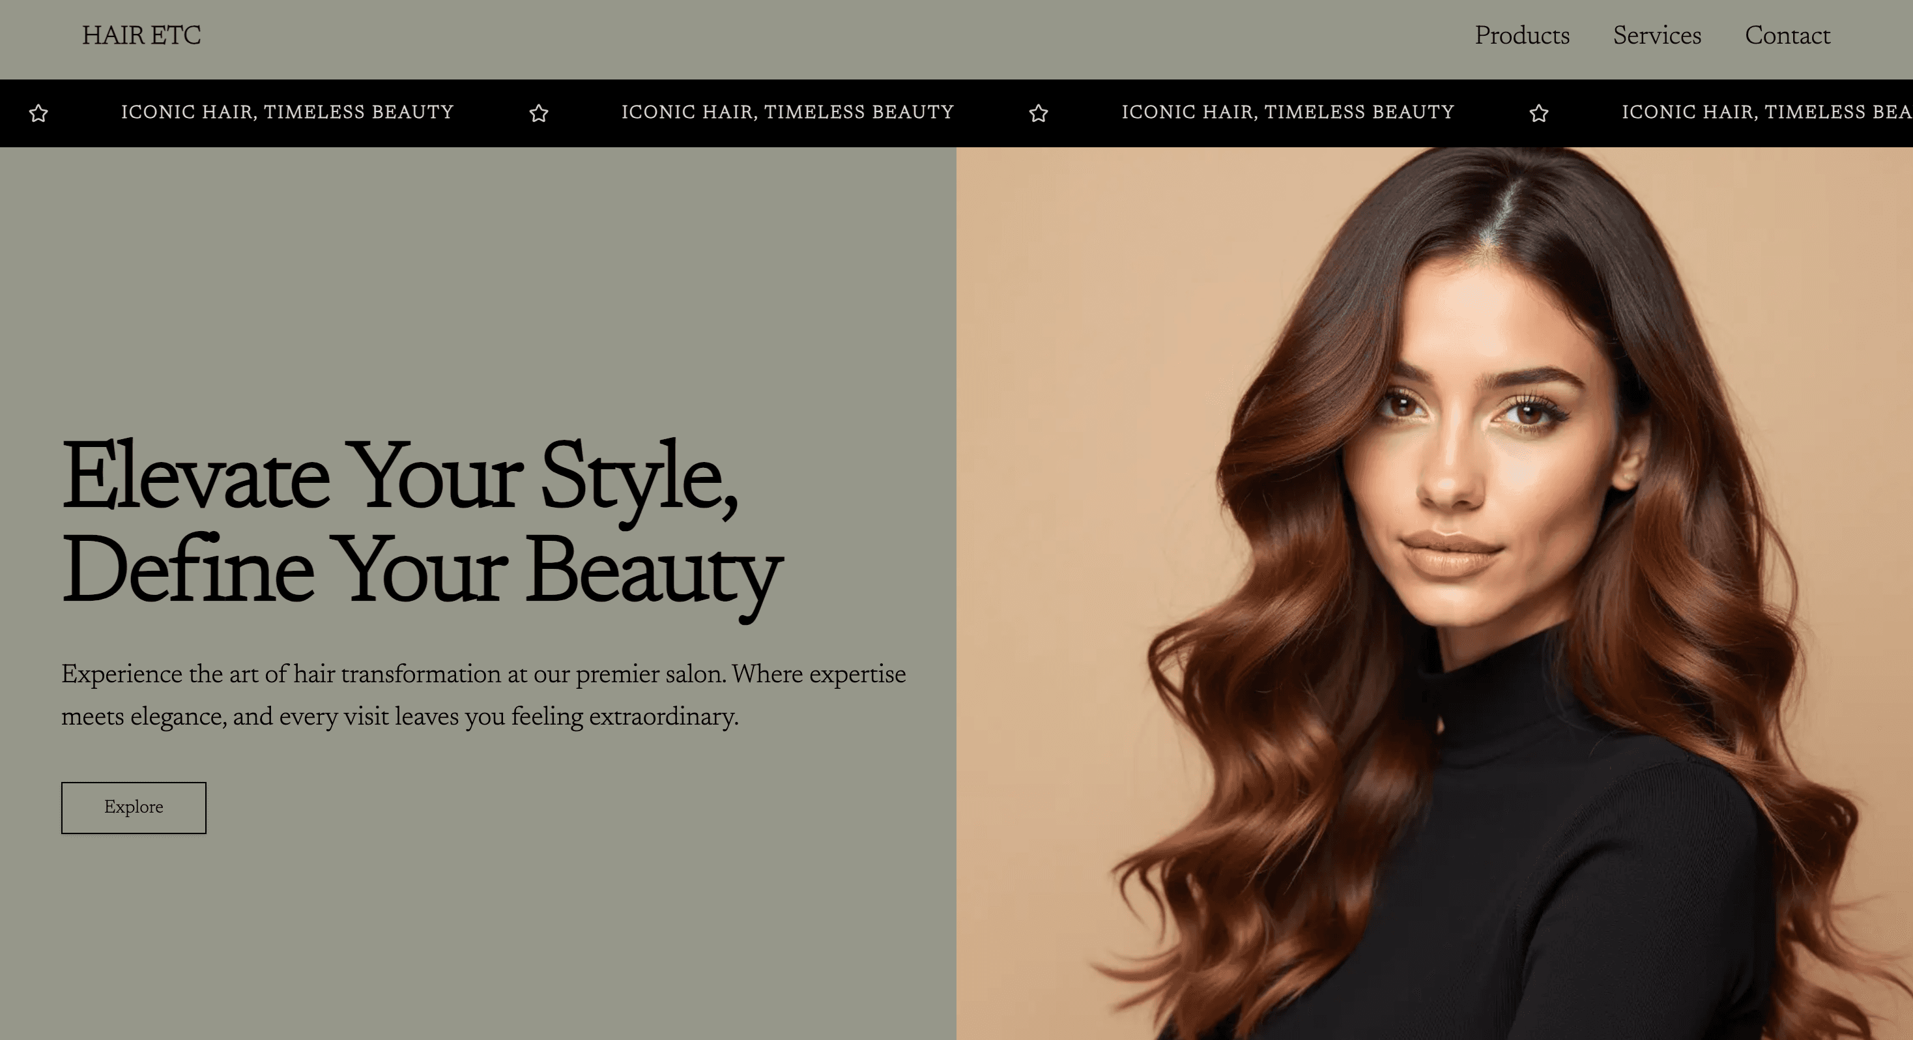The height and width of the screenshot is (1040, 1913).
Task: Click the star between the first and second slogans
Action: point(539,113)
